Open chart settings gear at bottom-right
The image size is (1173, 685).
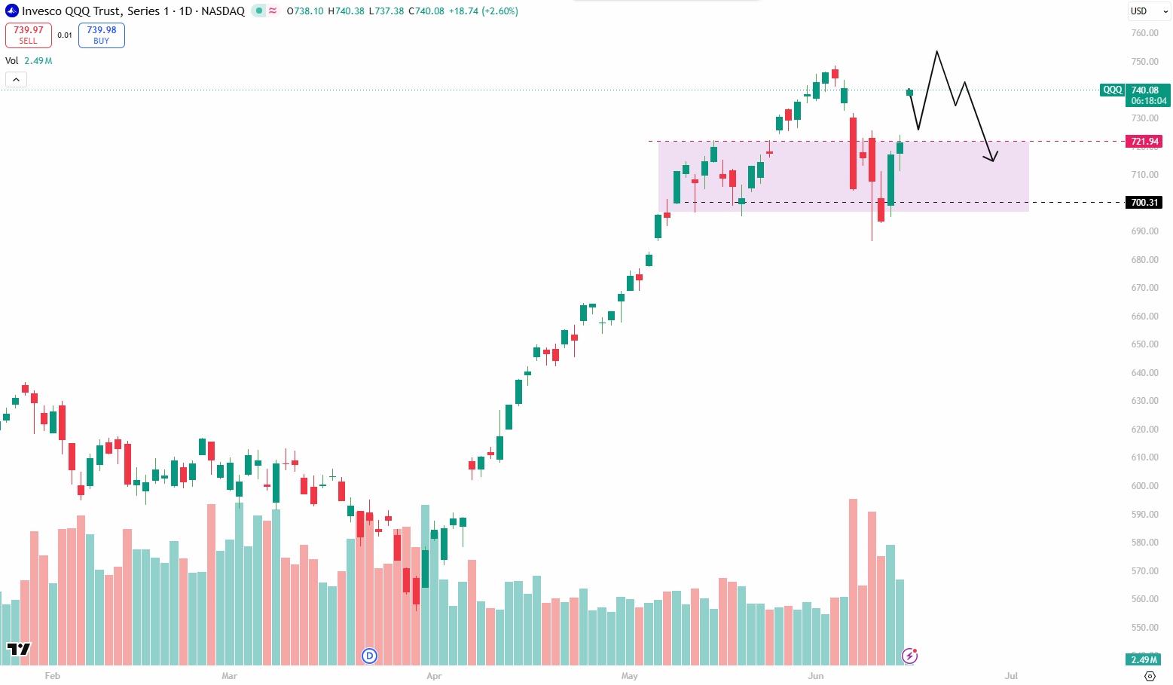click(x=1150, y=676)
